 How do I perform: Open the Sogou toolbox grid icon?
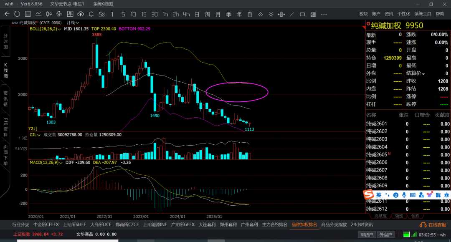438,195
